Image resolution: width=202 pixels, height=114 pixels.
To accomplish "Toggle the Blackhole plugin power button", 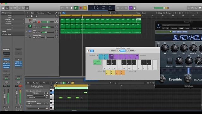I will click(x=158, y=26).
